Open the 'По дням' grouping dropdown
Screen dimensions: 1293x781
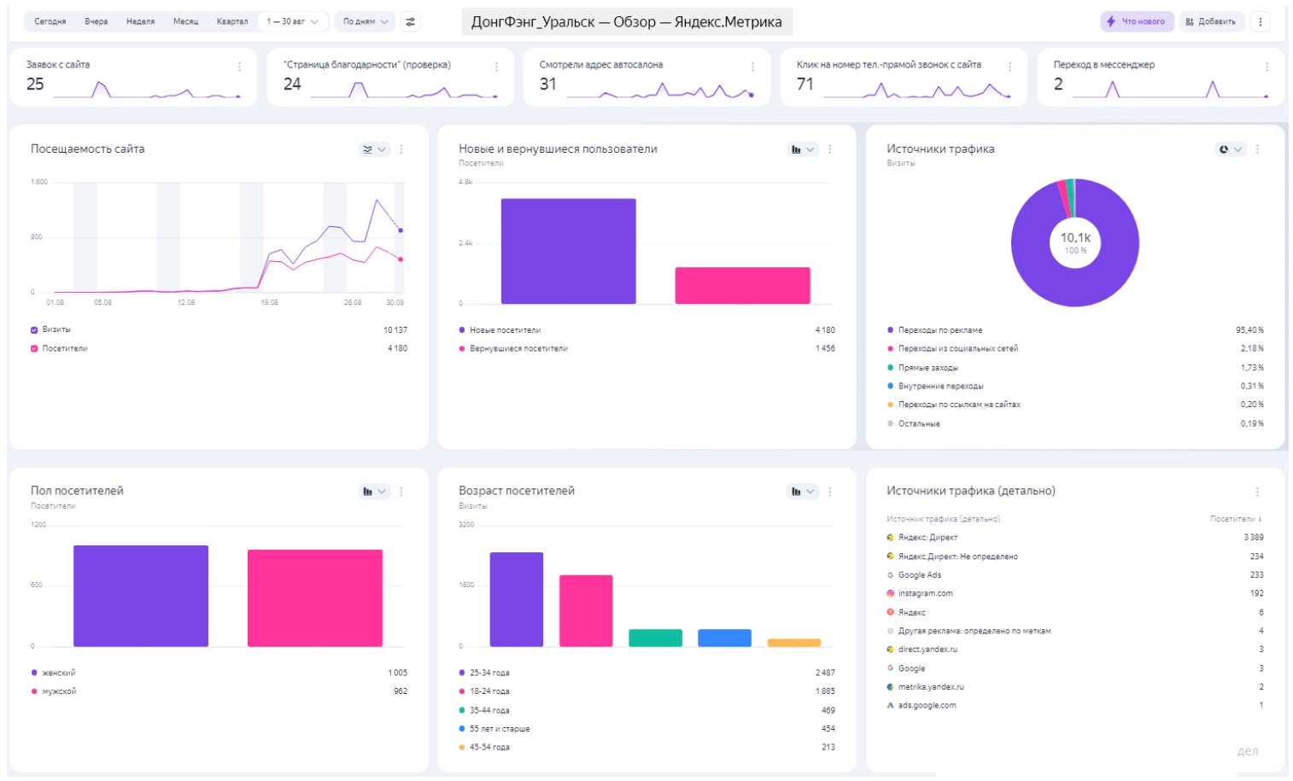[365, 21]
